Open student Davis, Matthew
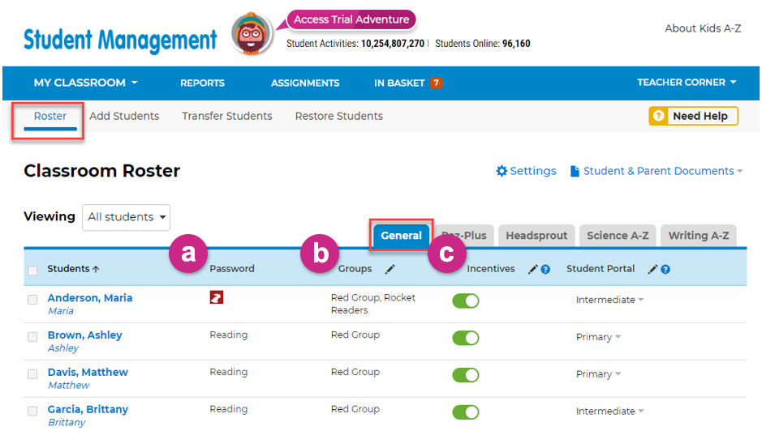Viewport: 762px width, 435px height. click(88, 373)
